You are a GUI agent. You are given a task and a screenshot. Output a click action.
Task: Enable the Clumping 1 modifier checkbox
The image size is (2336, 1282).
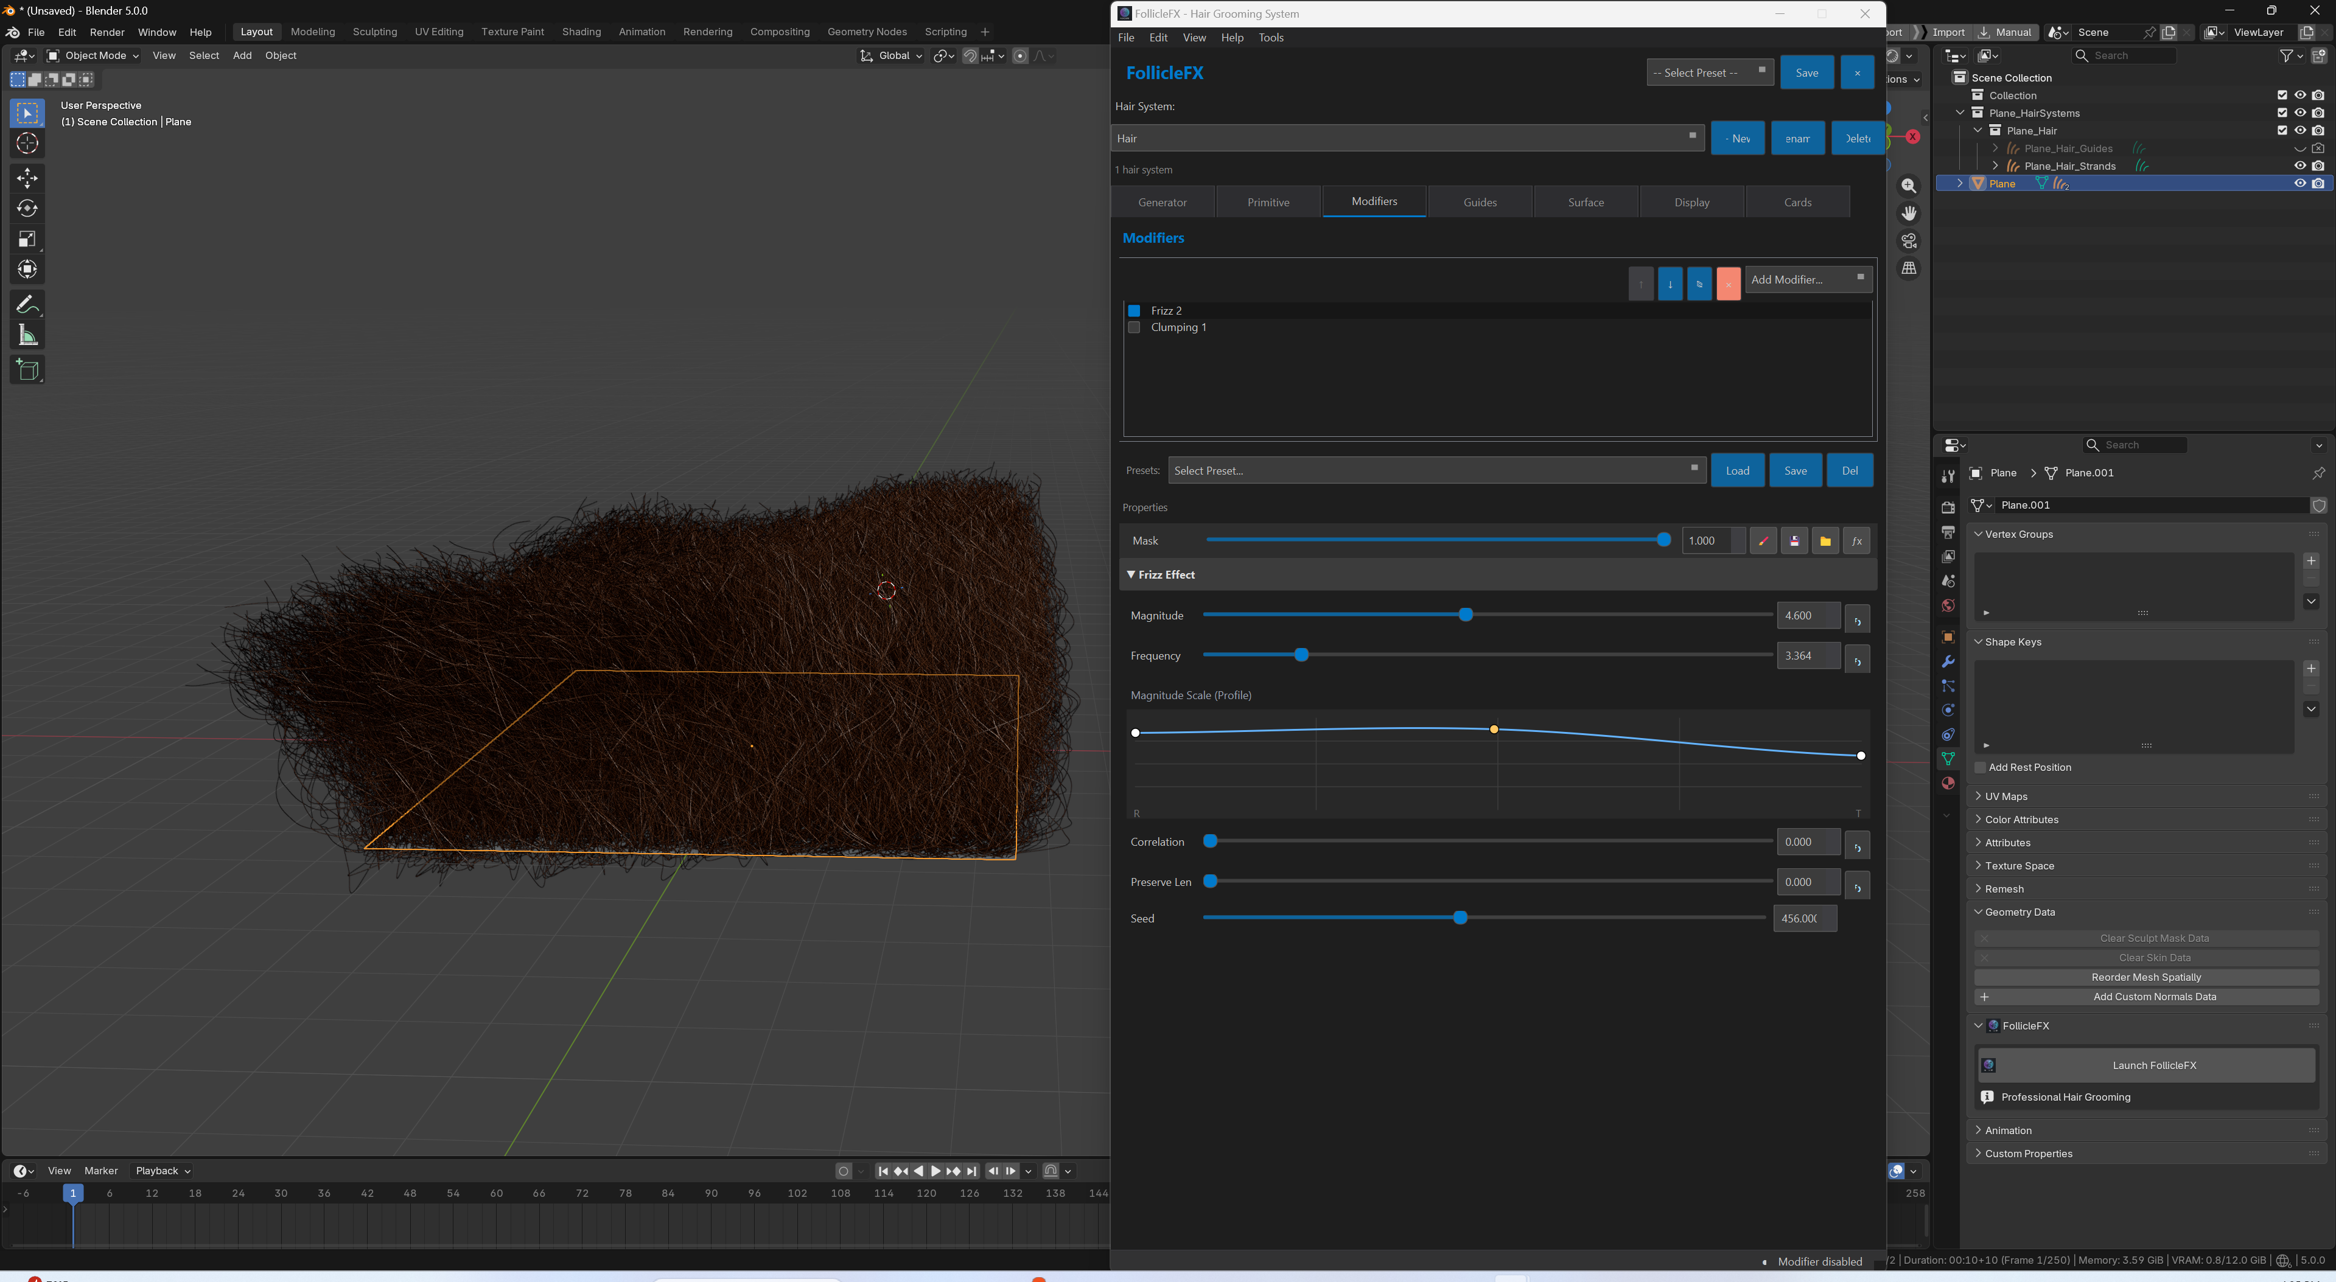(1133, 327)
